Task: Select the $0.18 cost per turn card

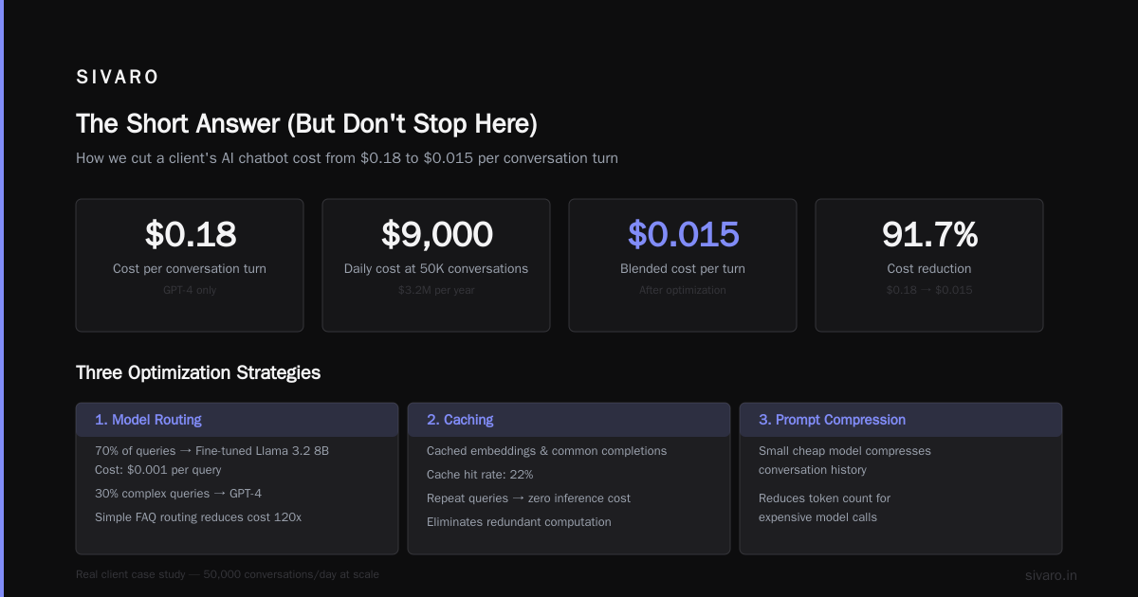Action: tap(190, 265)
